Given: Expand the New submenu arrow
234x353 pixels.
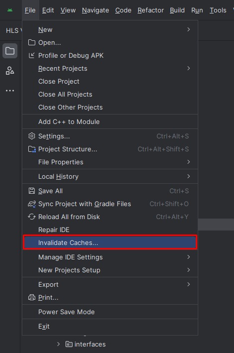Looking at the screenshot, I should point(189,29).
